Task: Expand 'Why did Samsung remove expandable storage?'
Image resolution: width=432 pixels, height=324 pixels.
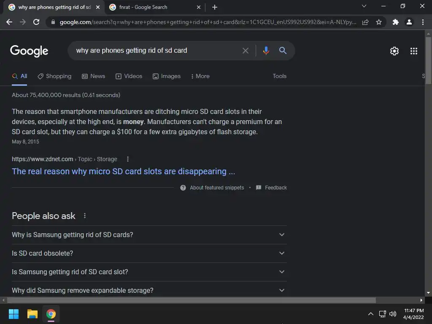Action: (149, 290)
